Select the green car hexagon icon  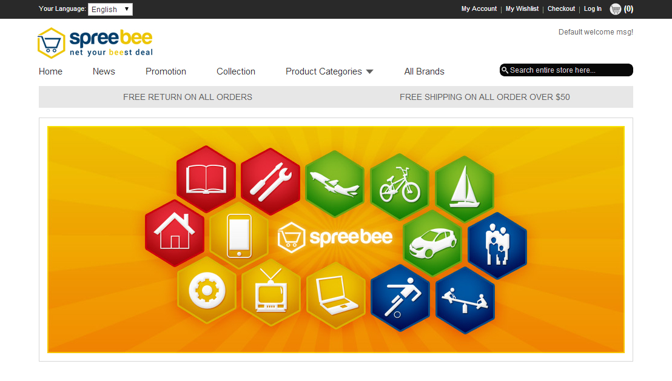tap(432, 243)
